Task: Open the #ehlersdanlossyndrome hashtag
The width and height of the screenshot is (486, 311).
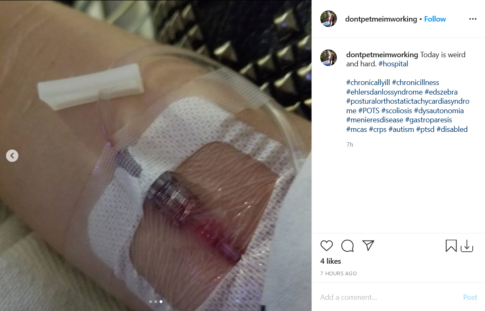Action: (x=384, y=92)
